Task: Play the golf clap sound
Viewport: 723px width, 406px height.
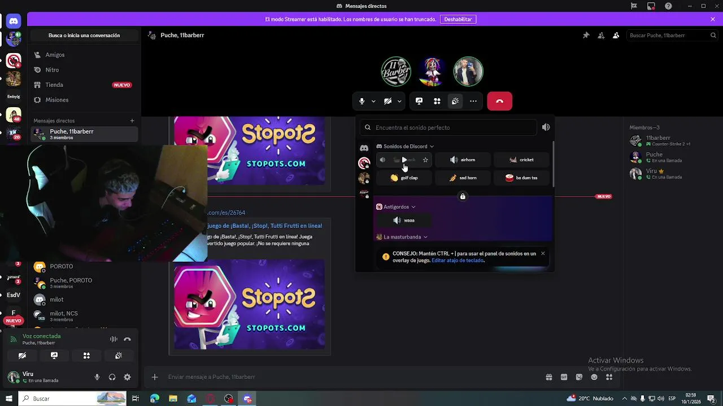Action: pos(404,178)
